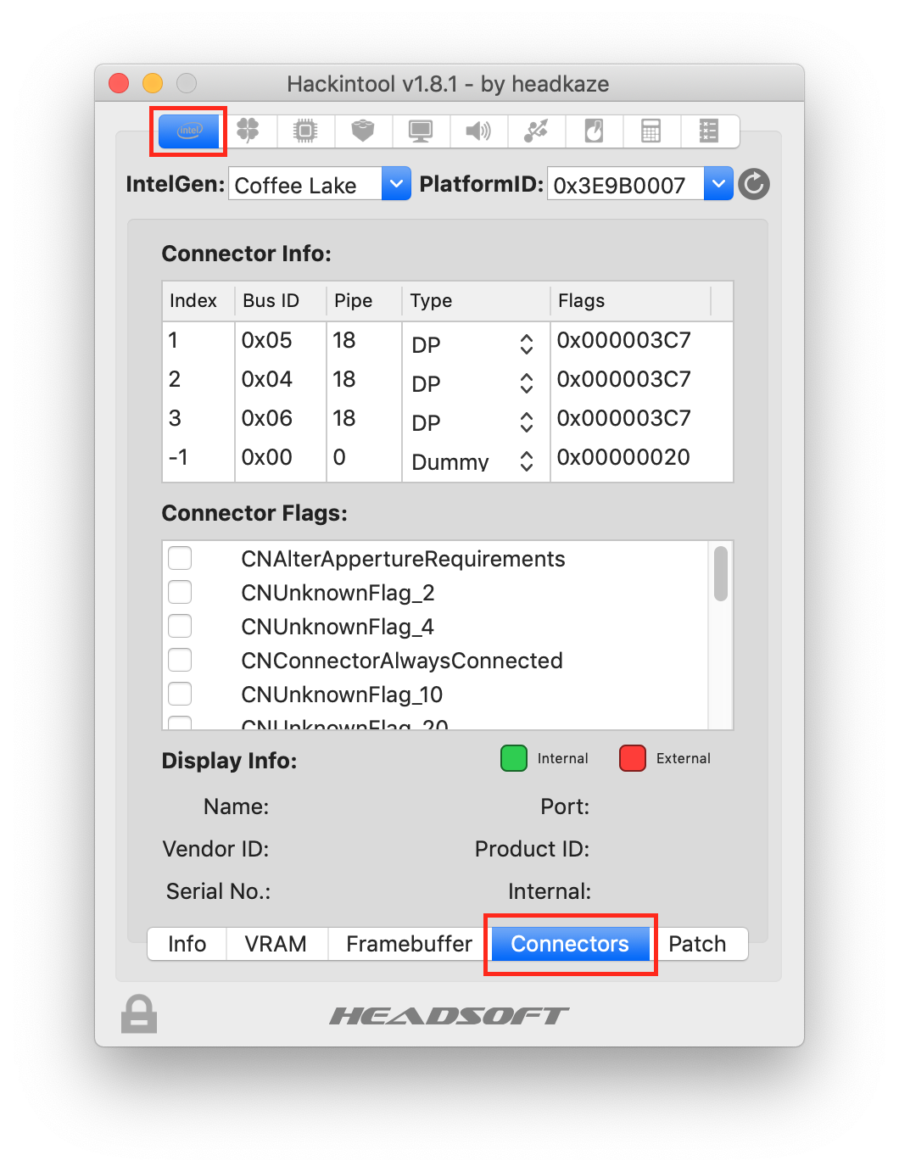This screenshot has height=1172, width=899.
Task: Select the Intel framebuffer toolbar icon
Action: click(187, 131)
